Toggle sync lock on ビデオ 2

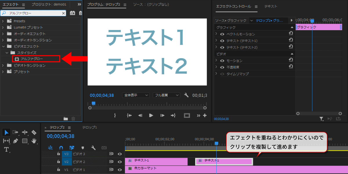[x=111, y=162]
